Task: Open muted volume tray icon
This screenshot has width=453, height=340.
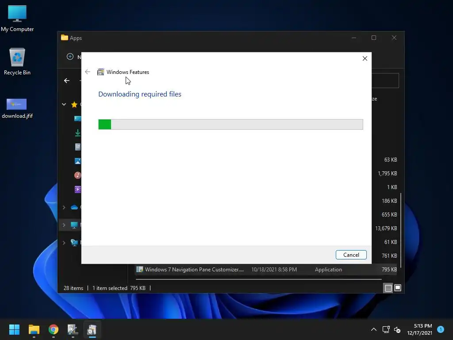Action: [x=397, y=329]
